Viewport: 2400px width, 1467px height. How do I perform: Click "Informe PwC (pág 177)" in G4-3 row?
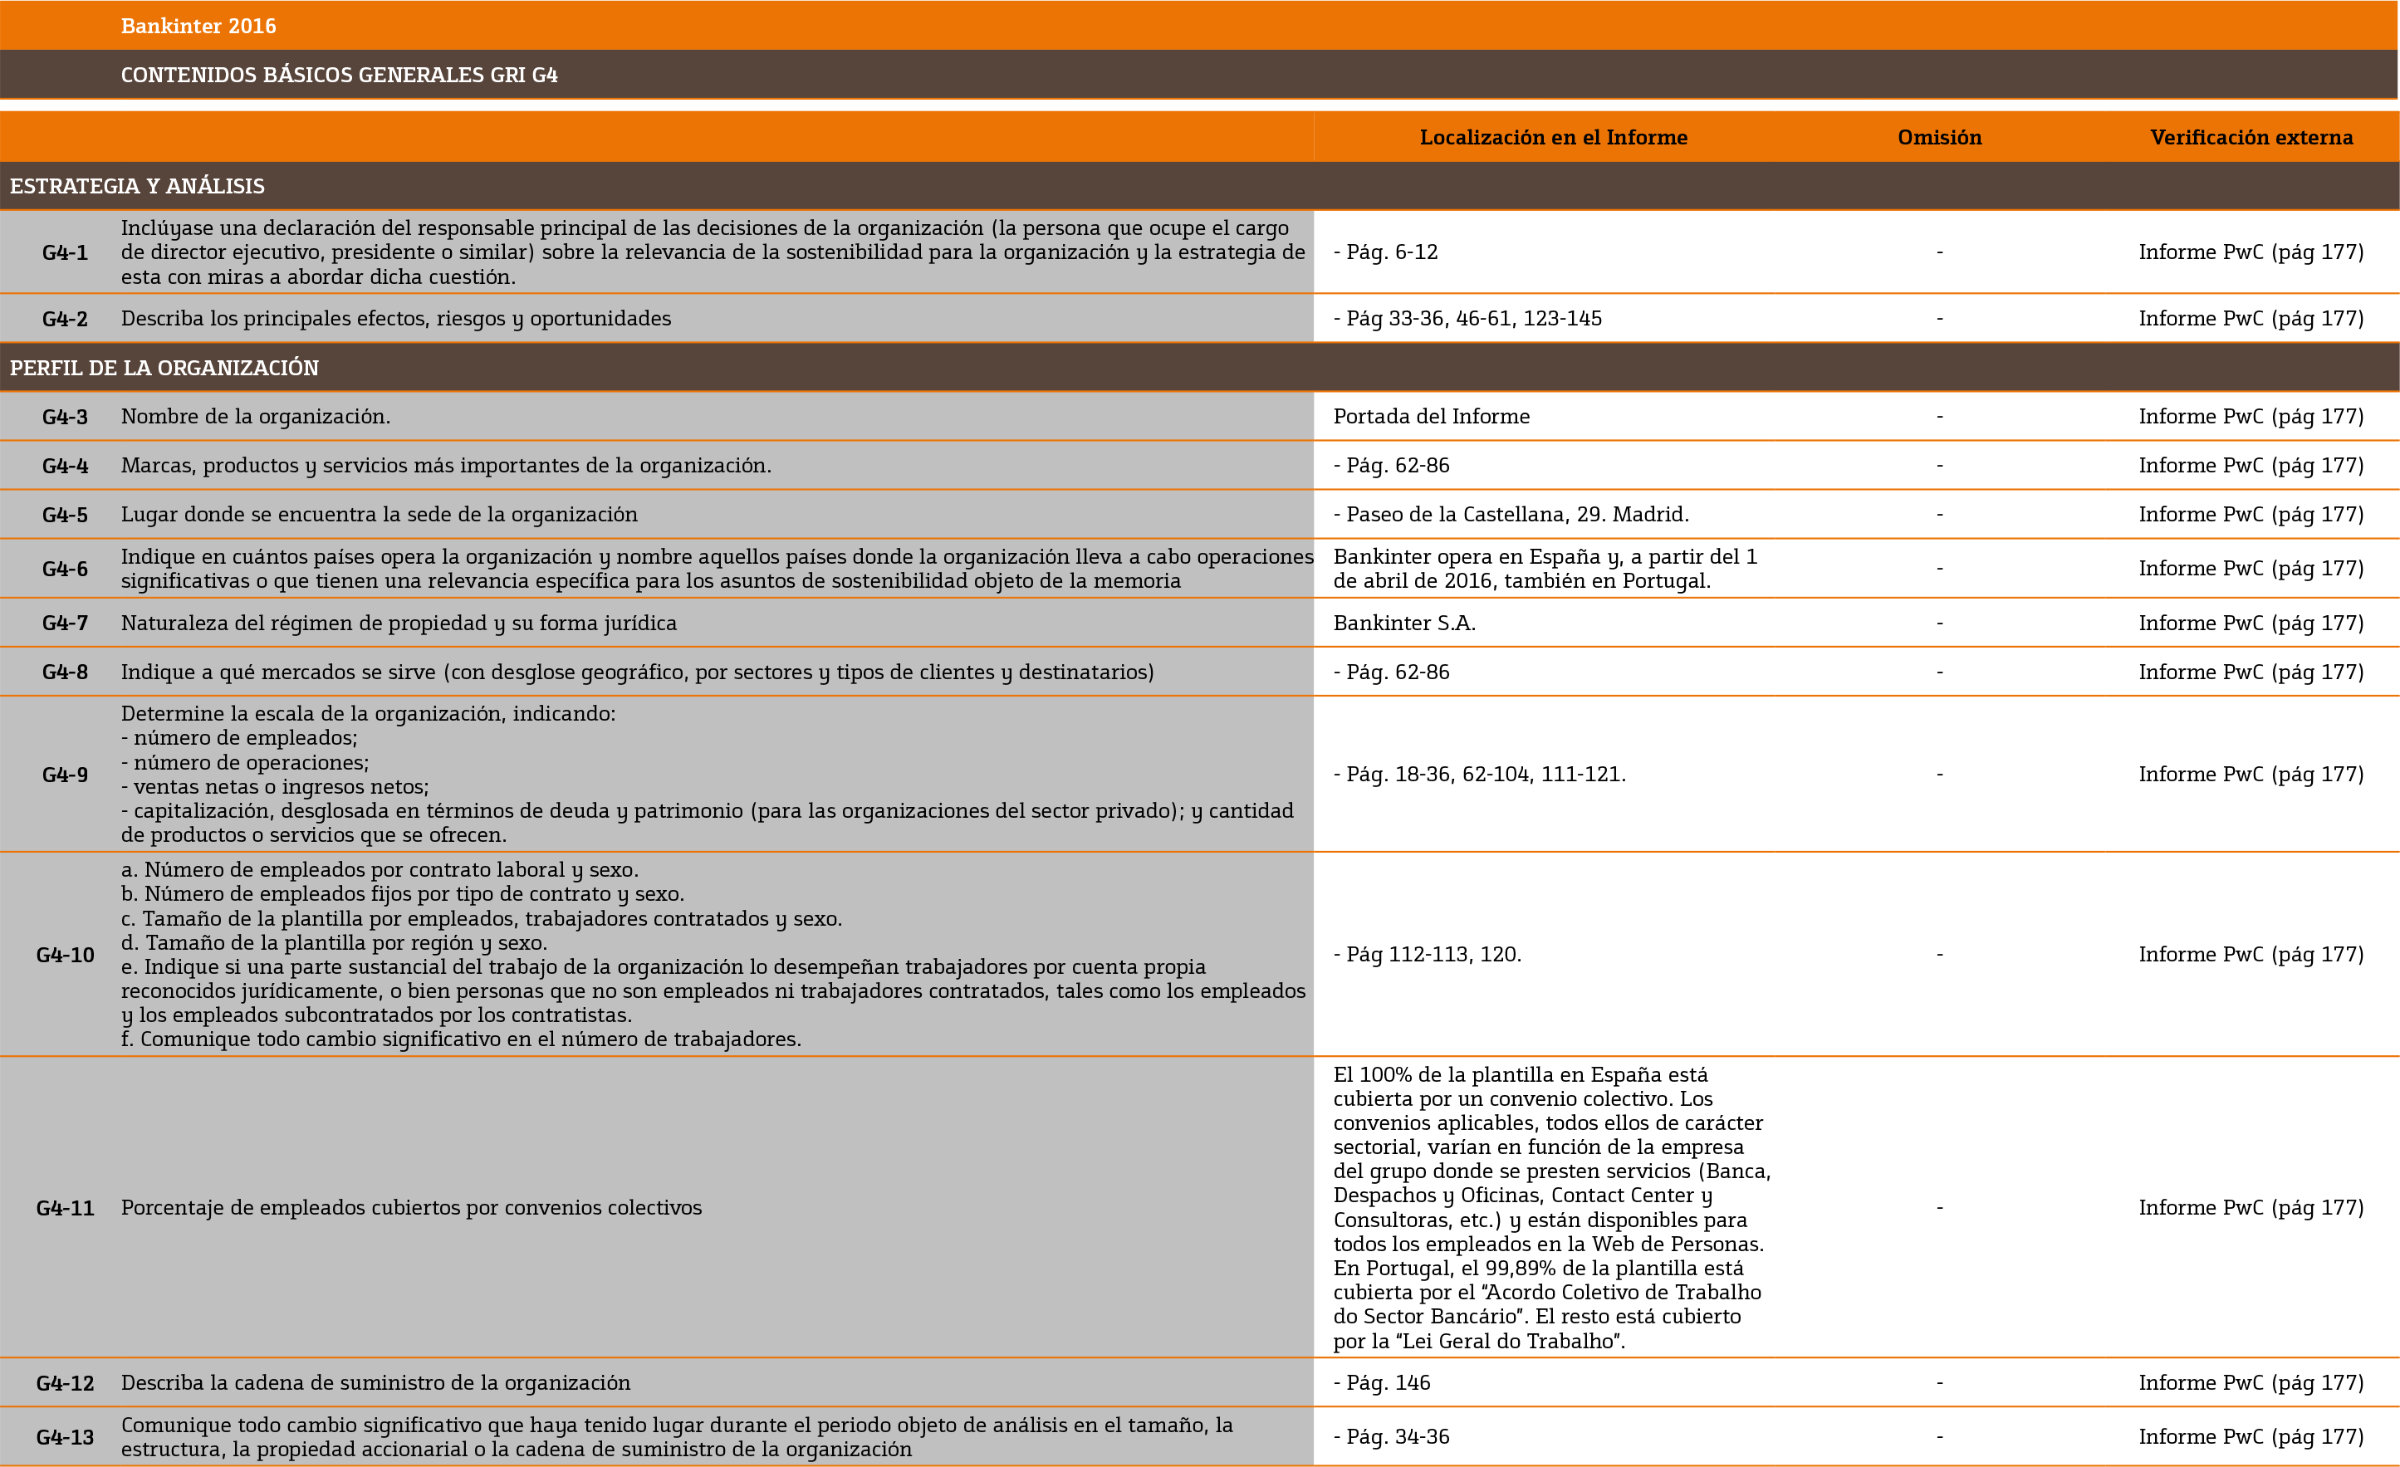tap(2251, 417)
